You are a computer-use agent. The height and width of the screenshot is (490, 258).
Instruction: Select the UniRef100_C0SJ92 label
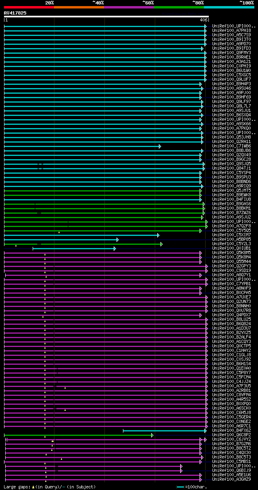232,359
